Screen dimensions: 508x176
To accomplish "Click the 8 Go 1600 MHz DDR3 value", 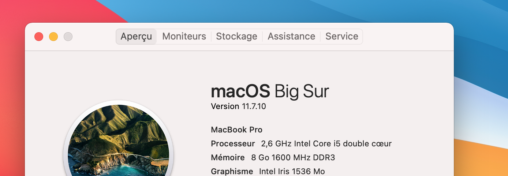I will tap(293, 157).
